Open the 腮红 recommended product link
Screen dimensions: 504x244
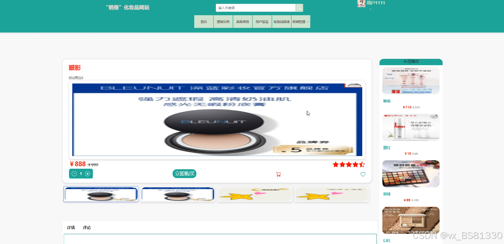click(x=387, y=148)
